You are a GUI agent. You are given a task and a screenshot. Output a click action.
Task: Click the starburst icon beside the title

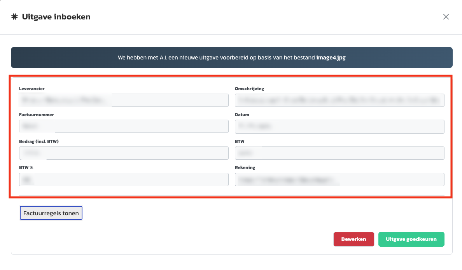pyautogui.click(x=14, y=17)
